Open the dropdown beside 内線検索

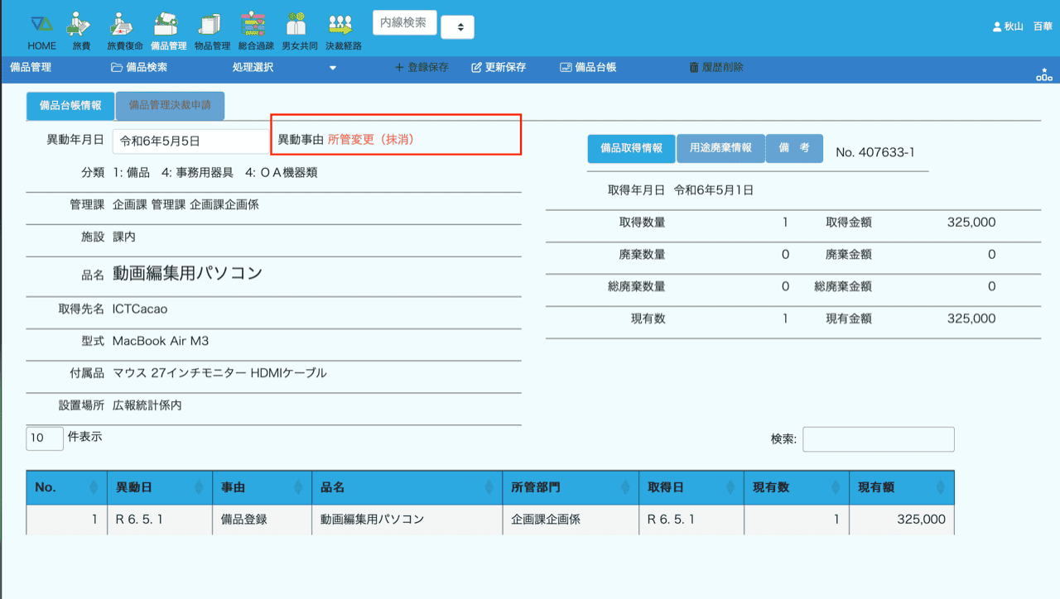(457, 27)
